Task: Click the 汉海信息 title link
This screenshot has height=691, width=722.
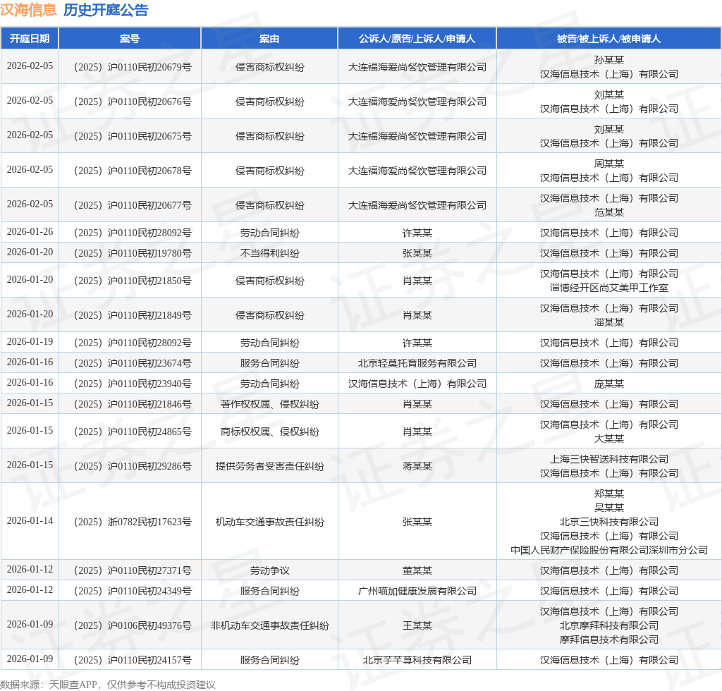Action: [x=28, y=10]
